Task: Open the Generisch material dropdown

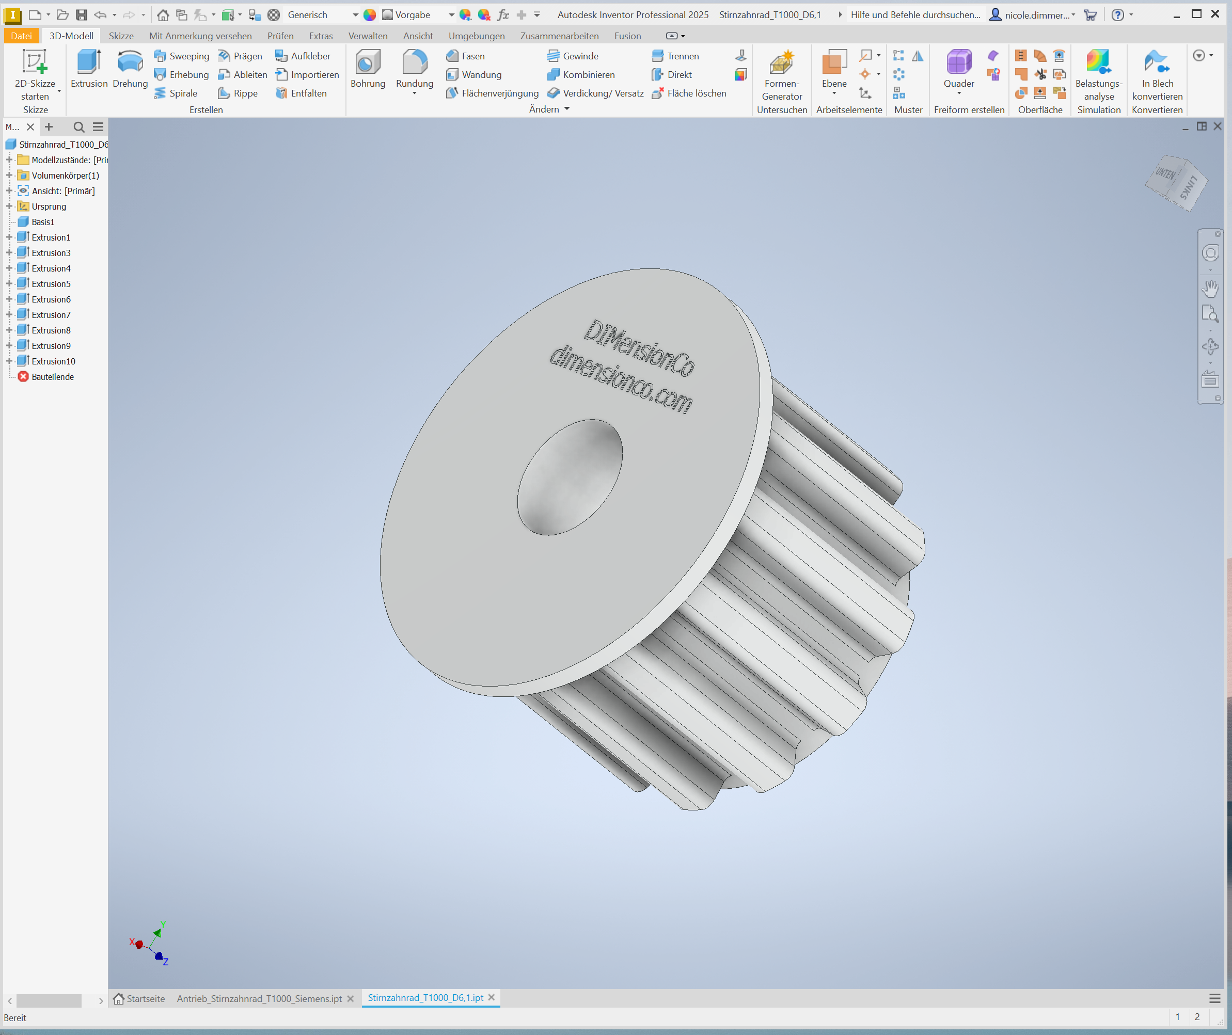Action: click(355, 14)
